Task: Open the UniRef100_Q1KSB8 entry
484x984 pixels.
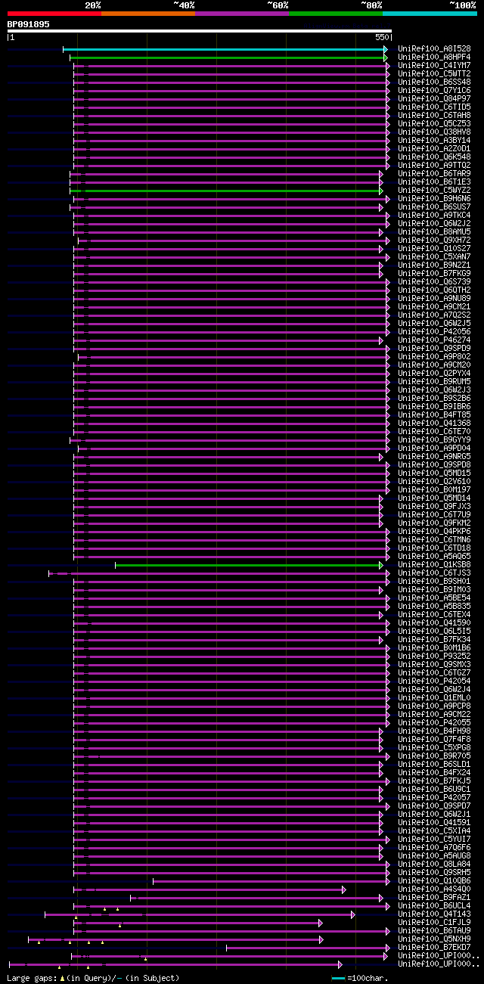Action: [x=434, y=565]
